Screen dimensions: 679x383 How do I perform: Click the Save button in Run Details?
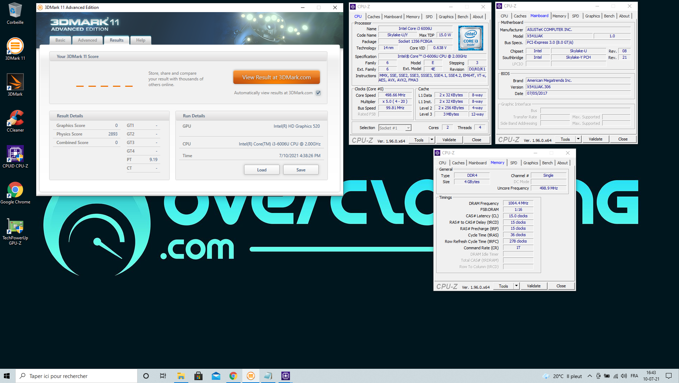coord(301,170)
